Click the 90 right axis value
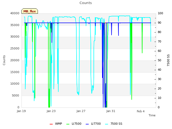The height and width of the screenshot is (129, 172). point(159,23)
